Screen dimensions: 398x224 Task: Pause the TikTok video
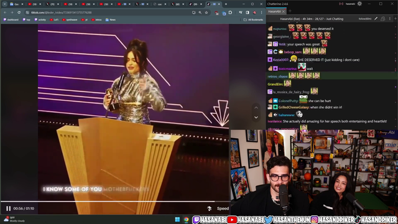(x=8, y=208)
